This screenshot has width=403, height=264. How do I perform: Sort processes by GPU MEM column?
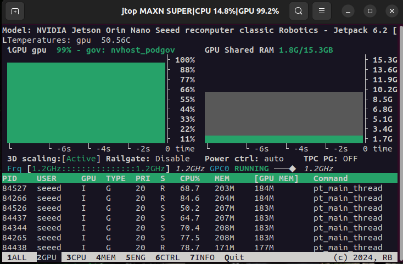click(x=276, y=178)
